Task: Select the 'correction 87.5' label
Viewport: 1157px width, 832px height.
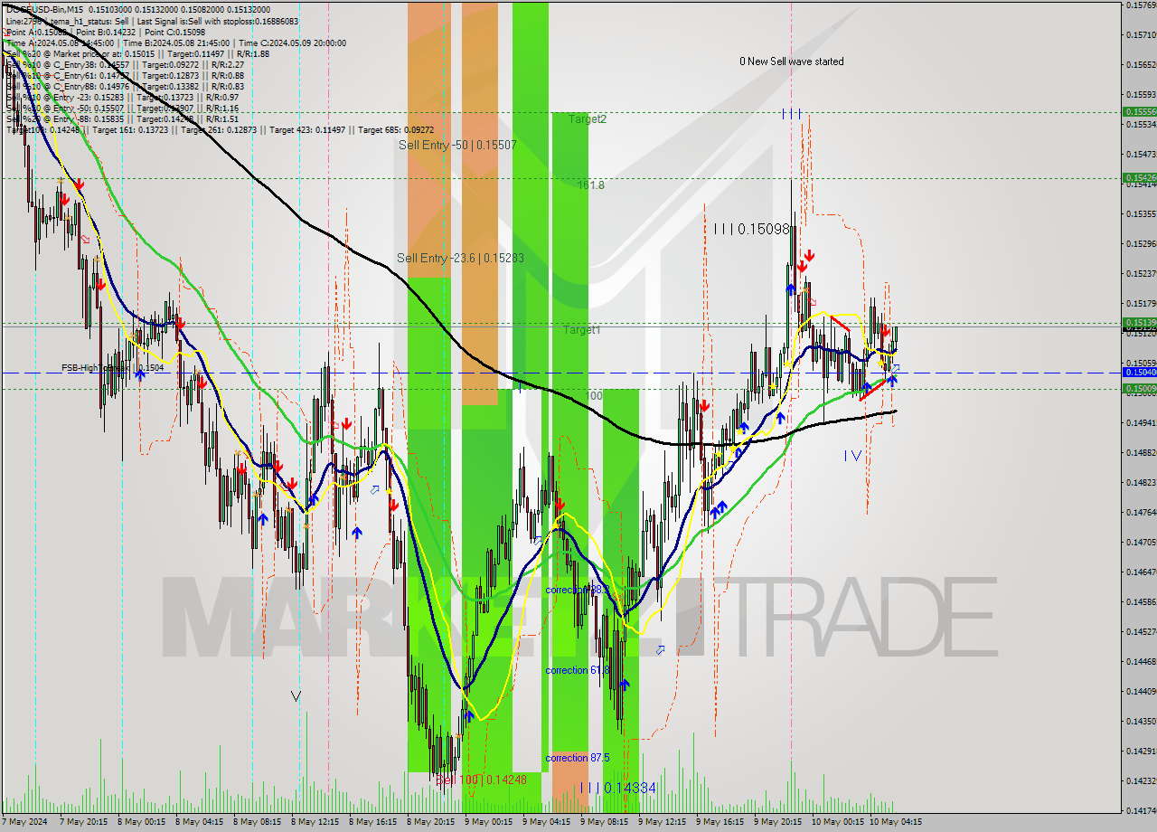Action: 577,758
